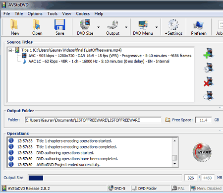Image resolution: width=223 pixels, height=193 pixels.
Task: Click the Operations log scroll up arrow
Action: pos(174,141)
